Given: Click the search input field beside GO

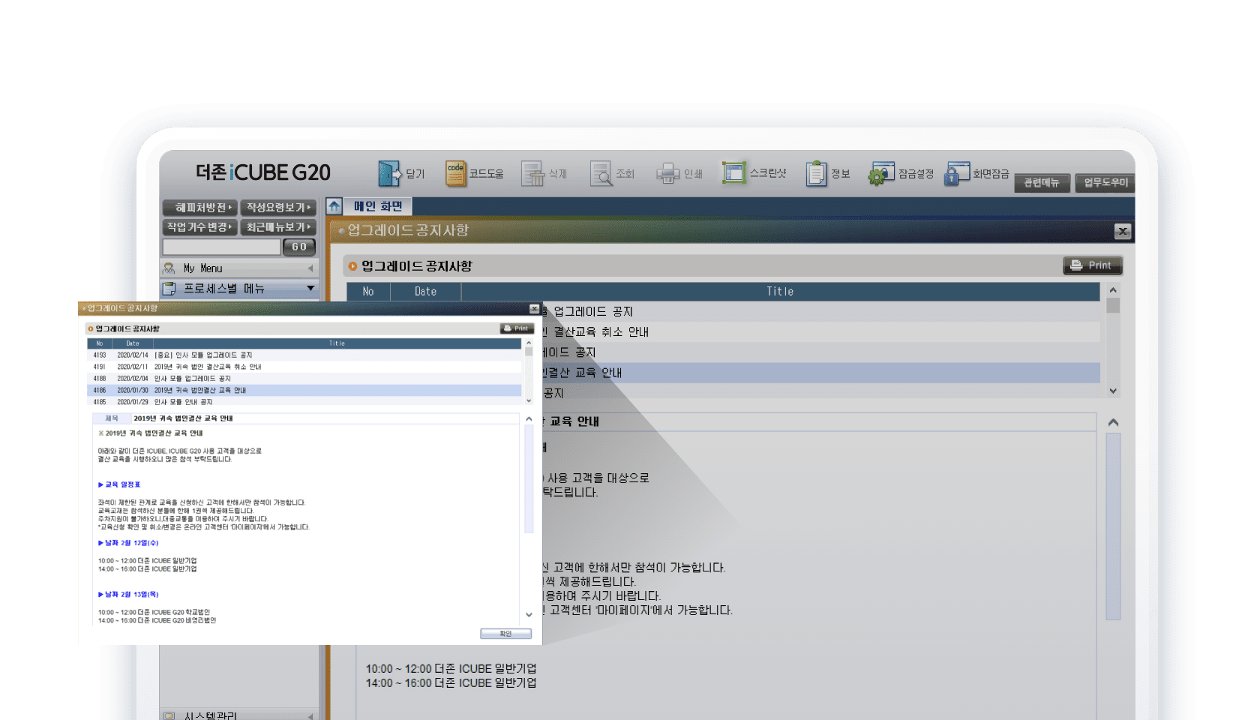Looking at the screenshot, I should 221,247.
